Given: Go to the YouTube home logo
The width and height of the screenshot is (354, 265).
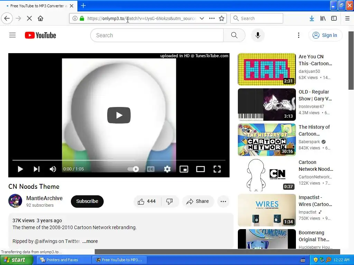Looking at the screenshot, I should click(40, 35).
